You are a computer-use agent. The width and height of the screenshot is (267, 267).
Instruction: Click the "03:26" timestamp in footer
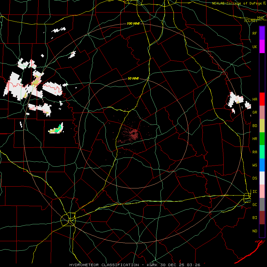193,265
